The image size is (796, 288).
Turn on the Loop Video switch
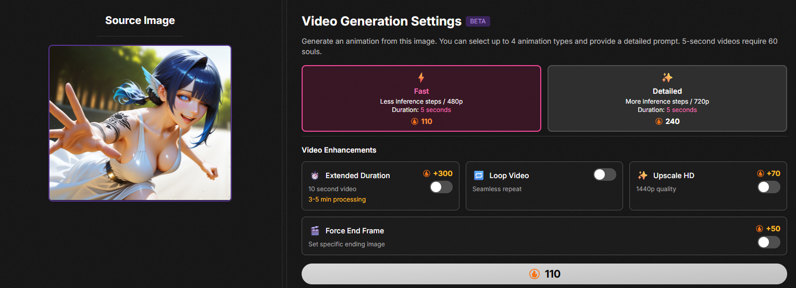click(605, 174)
